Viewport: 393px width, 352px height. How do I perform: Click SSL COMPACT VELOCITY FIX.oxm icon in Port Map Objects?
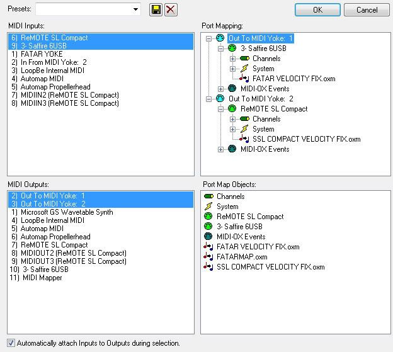tap(208, 266)
